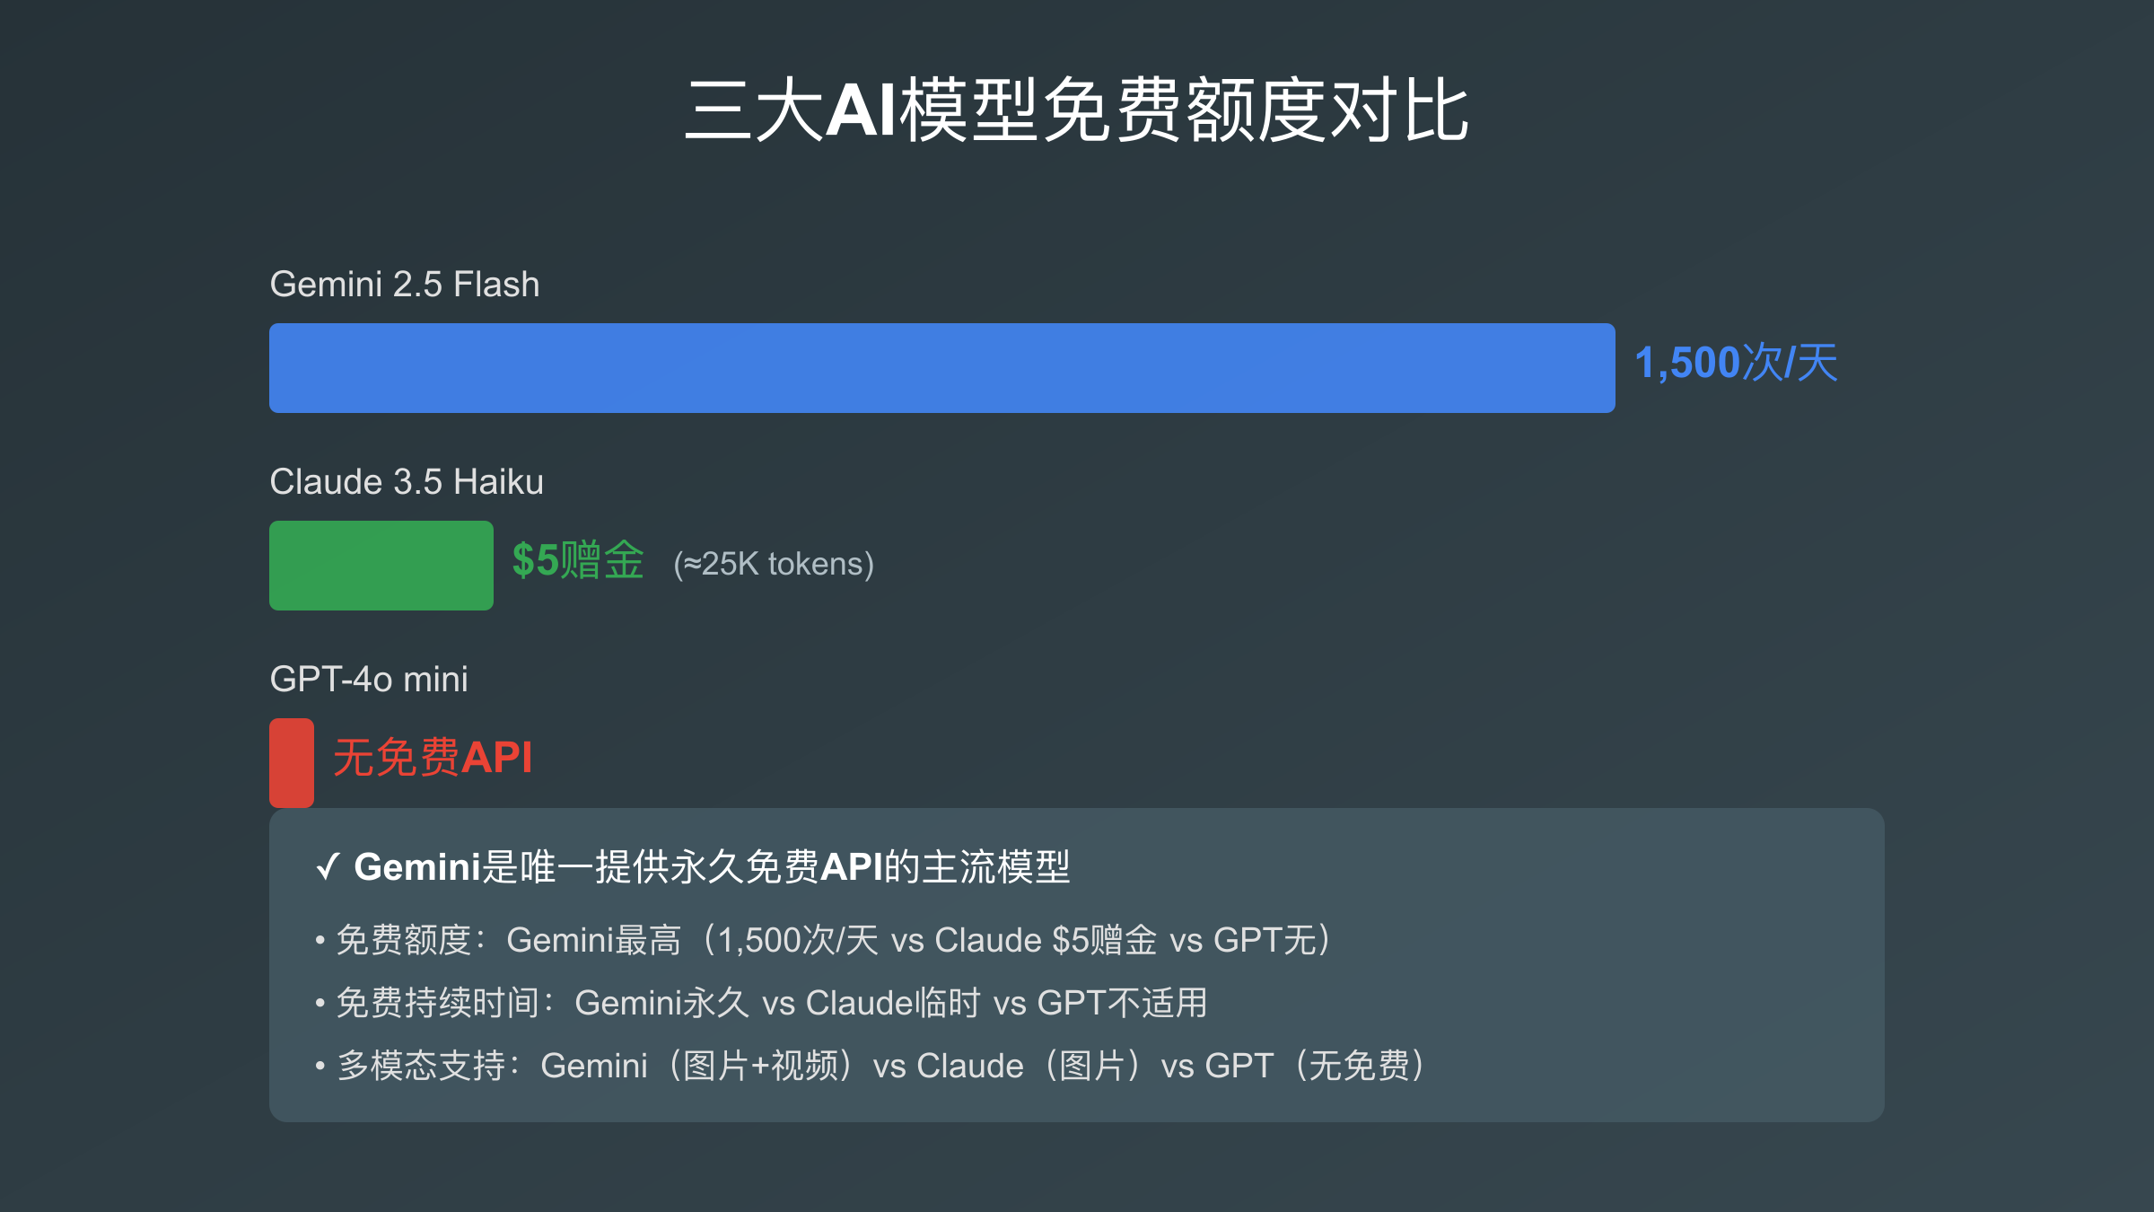Image resolution: width=2154 pixels, height=1212 pixels.
Task: Click the checkmark icon in the summary box
Action: (x=328, y=868)
